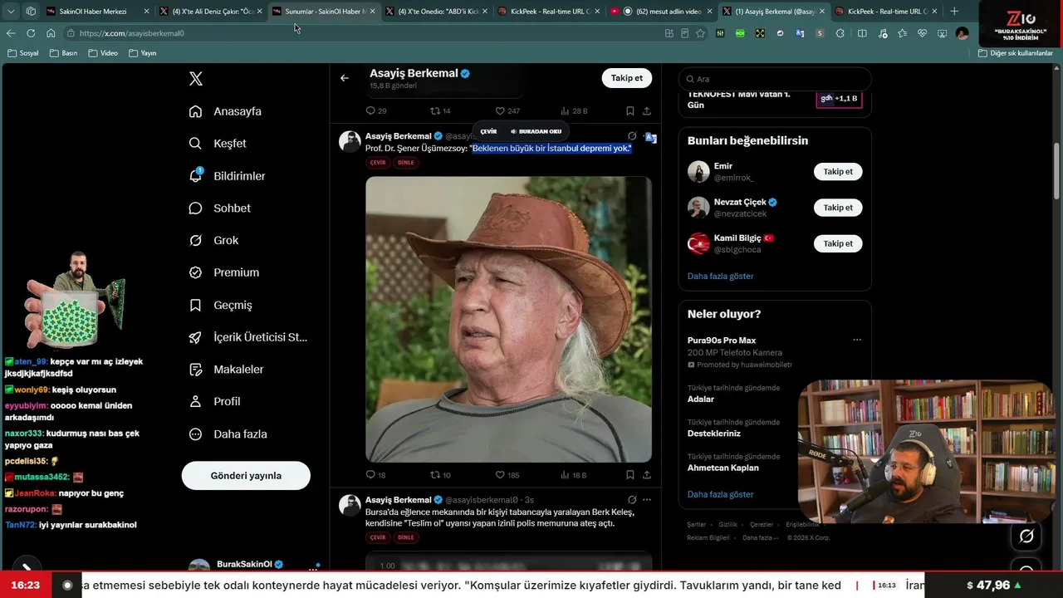1063x598 pixels.
Task: Switch to the Sunumlar - SakinOl tab
Action: tap(324, 12)
